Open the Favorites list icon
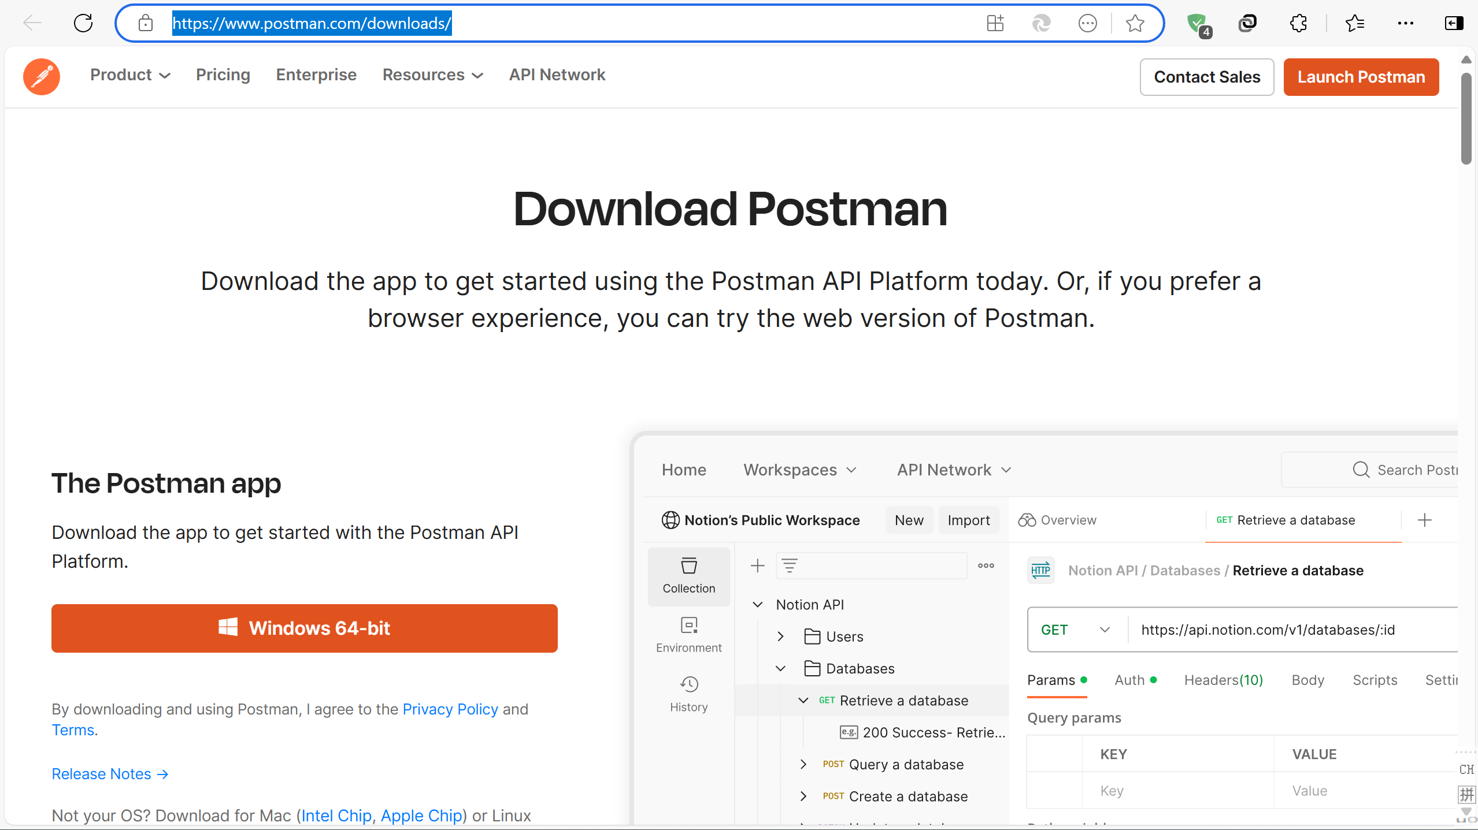 pos(1354,23)
